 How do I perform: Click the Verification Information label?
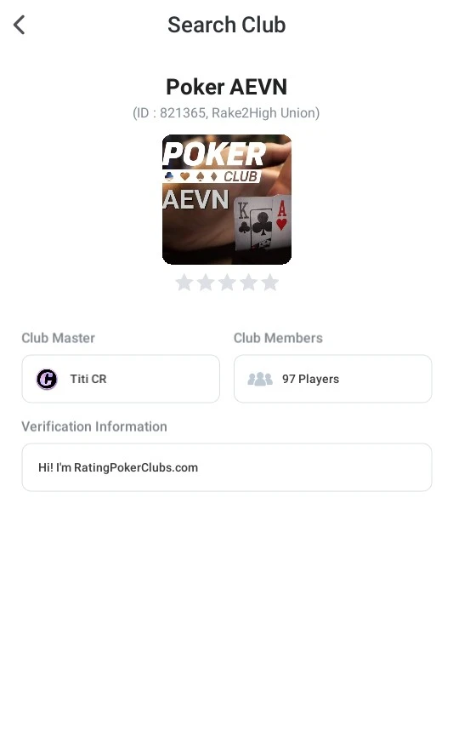(94, 426)
